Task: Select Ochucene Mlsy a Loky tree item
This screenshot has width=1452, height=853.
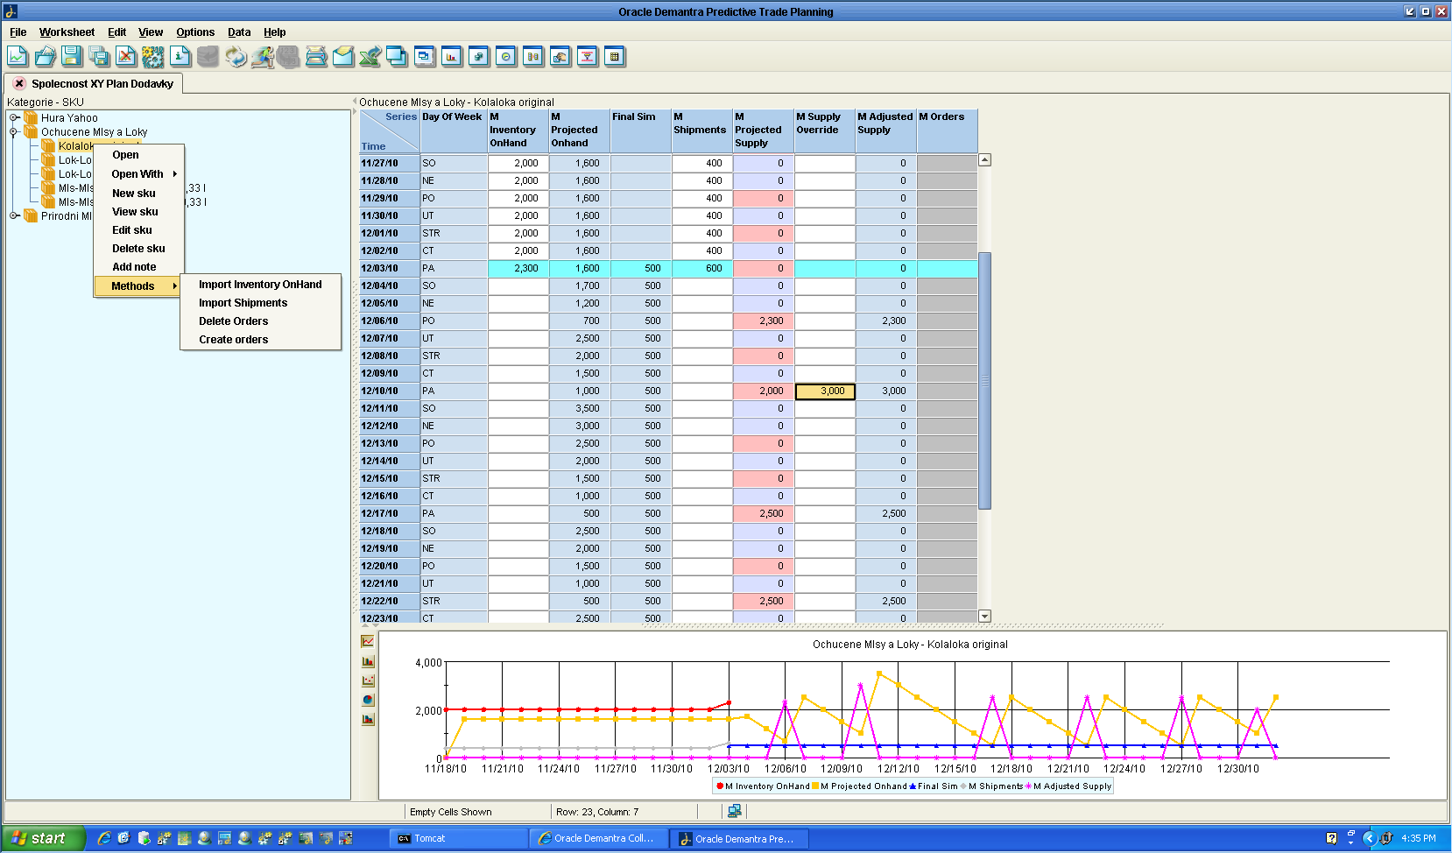Action: 94,132
